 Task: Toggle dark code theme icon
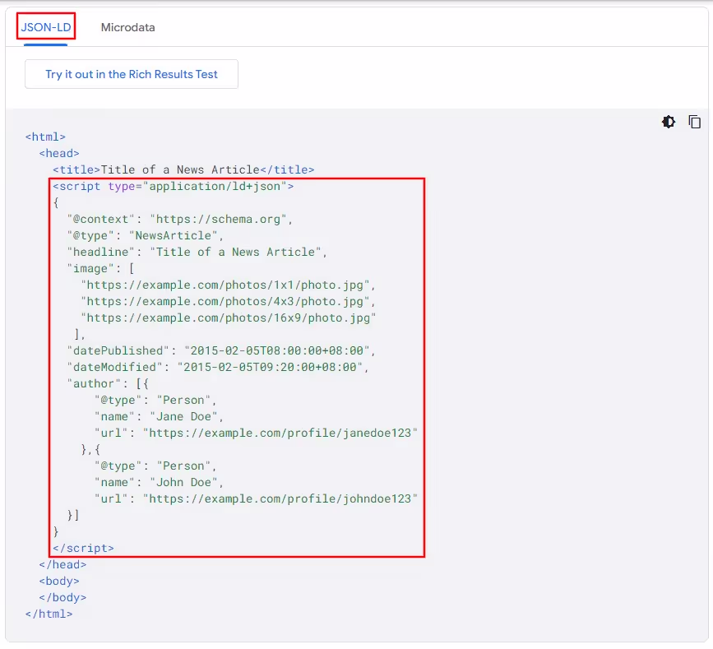point(669,122)
